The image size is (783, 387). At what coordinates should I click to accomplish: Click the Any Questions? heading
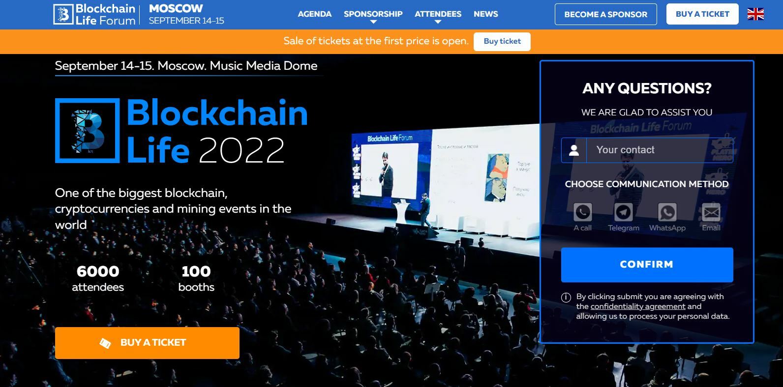pos(647,88)
